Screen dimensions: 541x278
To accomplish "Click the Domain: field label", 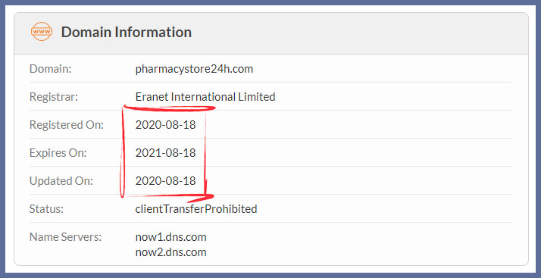I will pyautogui.click(x=50, y=69).
